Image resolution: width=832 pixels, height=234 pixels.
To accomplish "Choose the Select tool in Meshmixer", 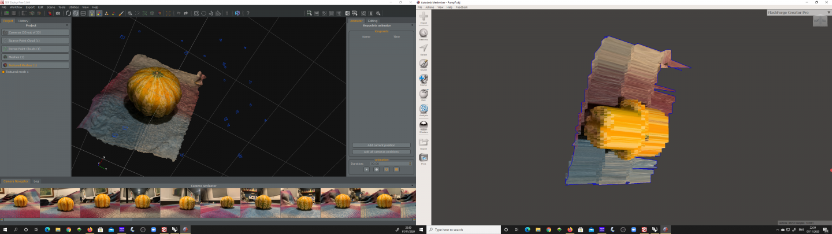I will (x=424, y=49).
